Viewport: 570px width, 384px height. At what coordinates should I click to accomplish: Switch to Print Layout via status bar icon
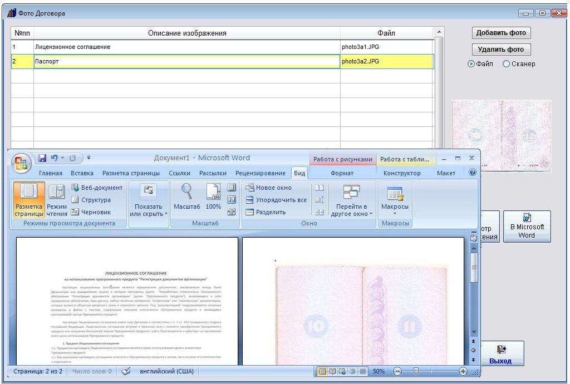click(322, 371)
